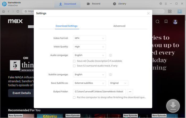
Task: Click the lock icon in address bar
Action: [x=26, y=11]
